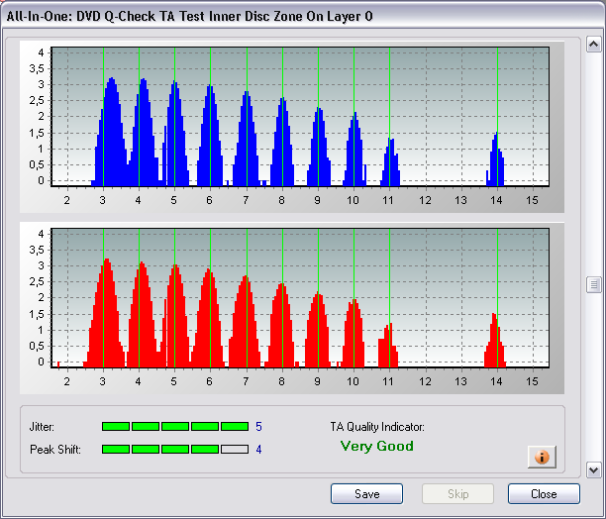This screenshot has height=519, width=606.
Task: Click the scrollbar up arrow
Action: point(594,45)
